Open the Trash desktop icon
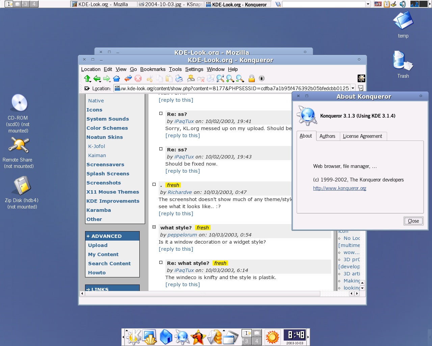Viewport: 432px width, 346px height. click(x=403, y=61)
